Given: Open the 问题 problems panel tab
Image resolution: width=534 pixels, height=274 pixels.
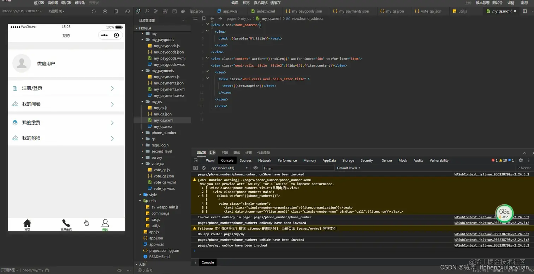Looking at the screenshot, I should tap(225, 152).
